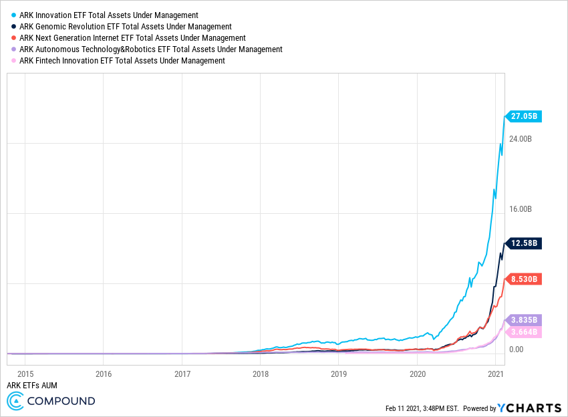Click the light blue ARK Innovation legend dot
The width and height of the screenshot is (568, 417).
pyautogui.click(x=14, y=15)
